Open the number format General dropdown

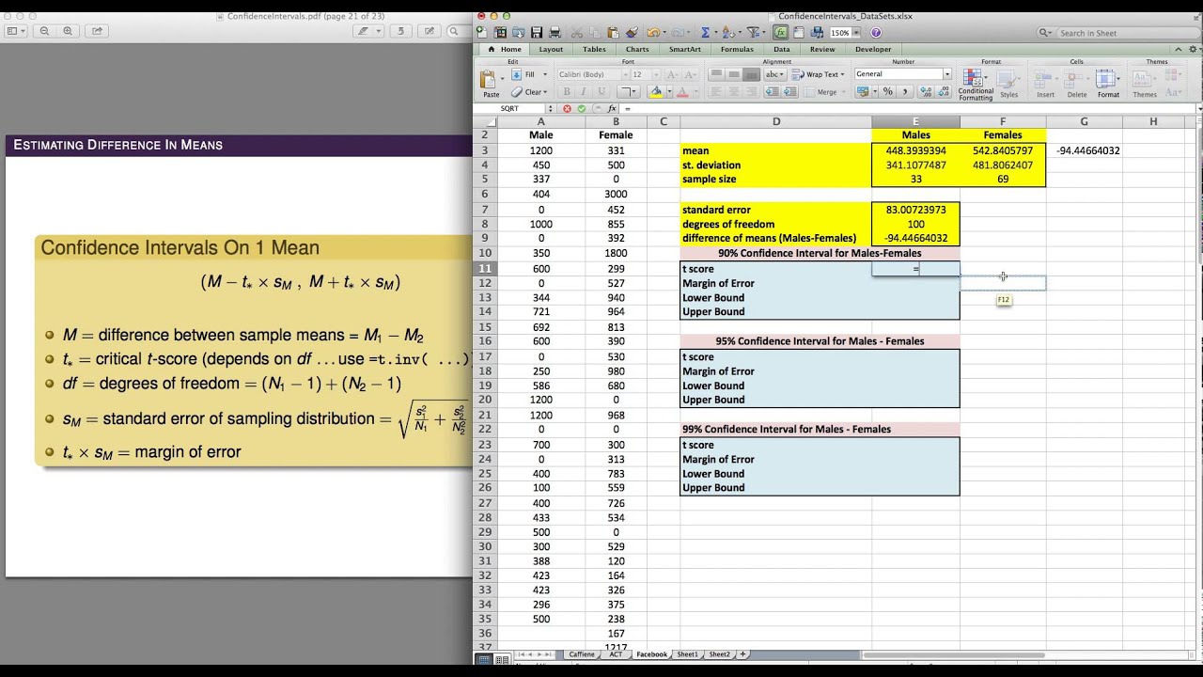click(946, 74)
